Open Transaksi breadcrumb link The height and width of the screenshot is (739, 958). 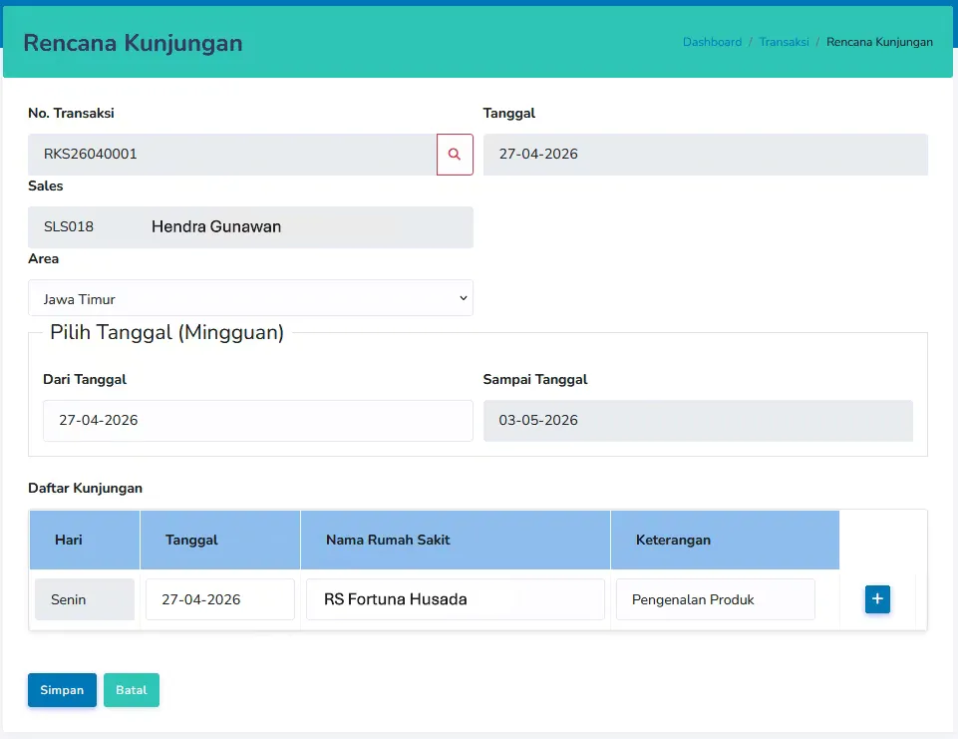pyautogui.click(x=784, y=42)
